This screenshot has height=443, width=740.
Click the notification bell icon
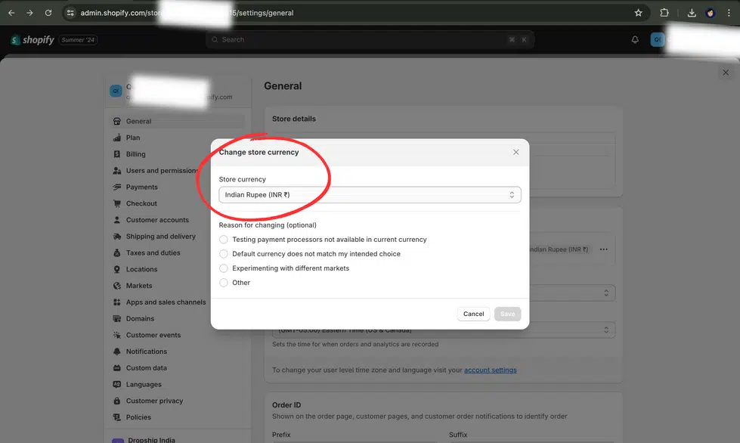tap(635, 39)
